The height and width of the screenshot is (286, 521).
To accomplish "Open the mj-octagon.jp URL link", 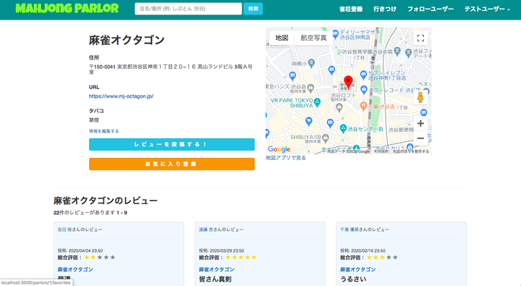I will [x=121, y=96].
